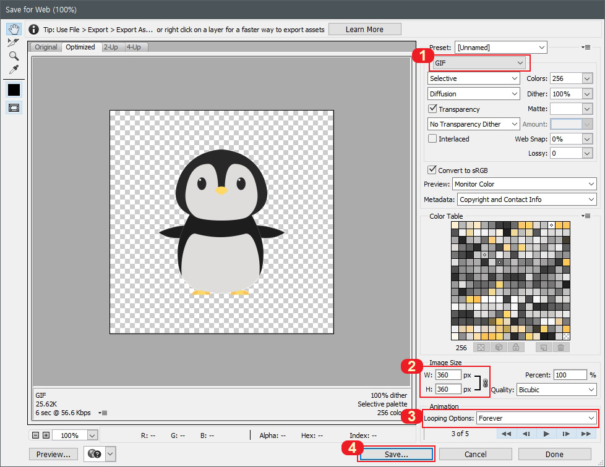
Task: Toggle the Transparency checkbox
Action: (x=432, y=109)
